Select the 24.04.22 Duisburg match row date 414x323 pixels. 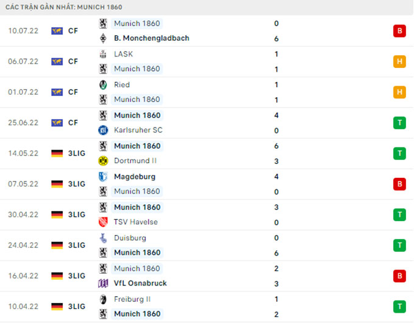23,245
